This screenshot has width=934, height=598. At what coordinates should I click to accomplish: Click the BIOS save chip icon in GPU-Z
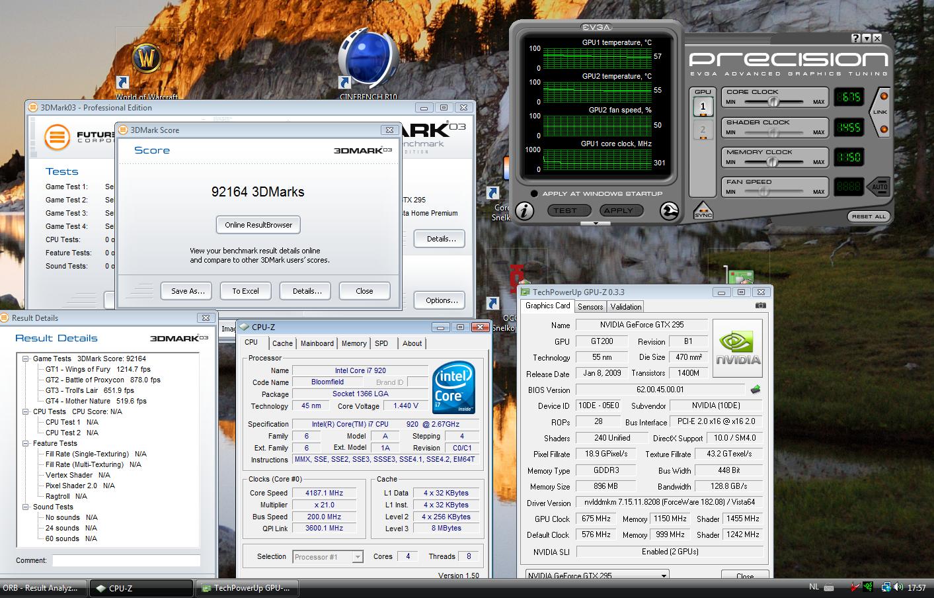click(755, 390)
